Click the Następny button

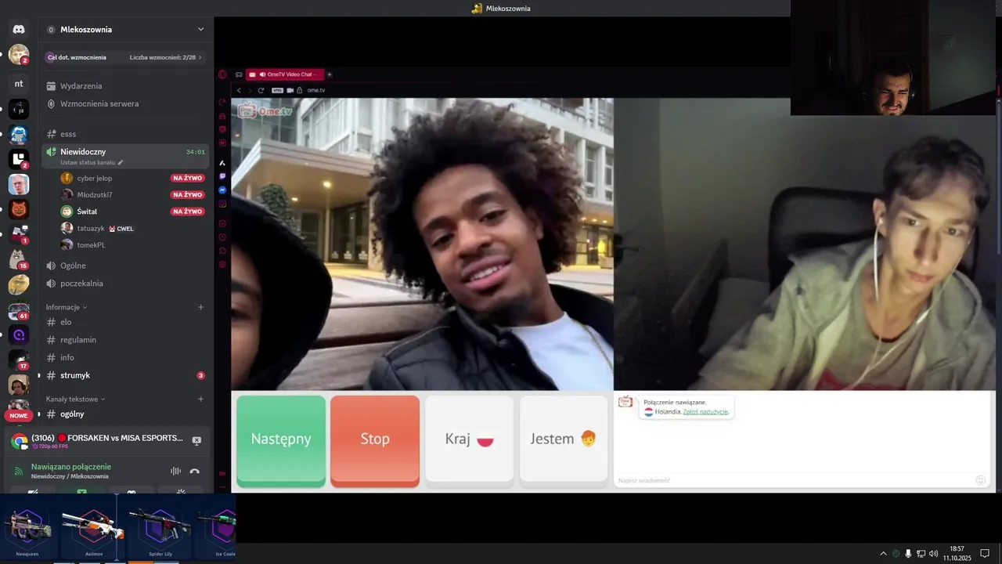[281, 440]
